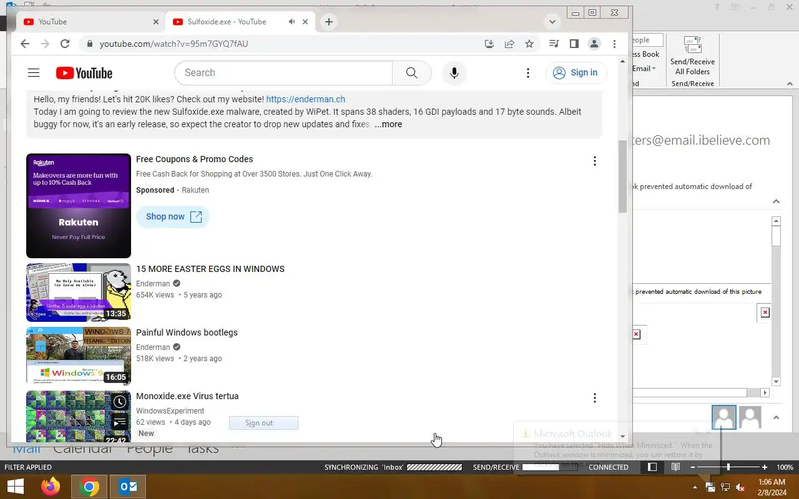Open YouTube settings three-dot menu near Sign in
This screenshot has height=499, width=799.
coord(528,73)
